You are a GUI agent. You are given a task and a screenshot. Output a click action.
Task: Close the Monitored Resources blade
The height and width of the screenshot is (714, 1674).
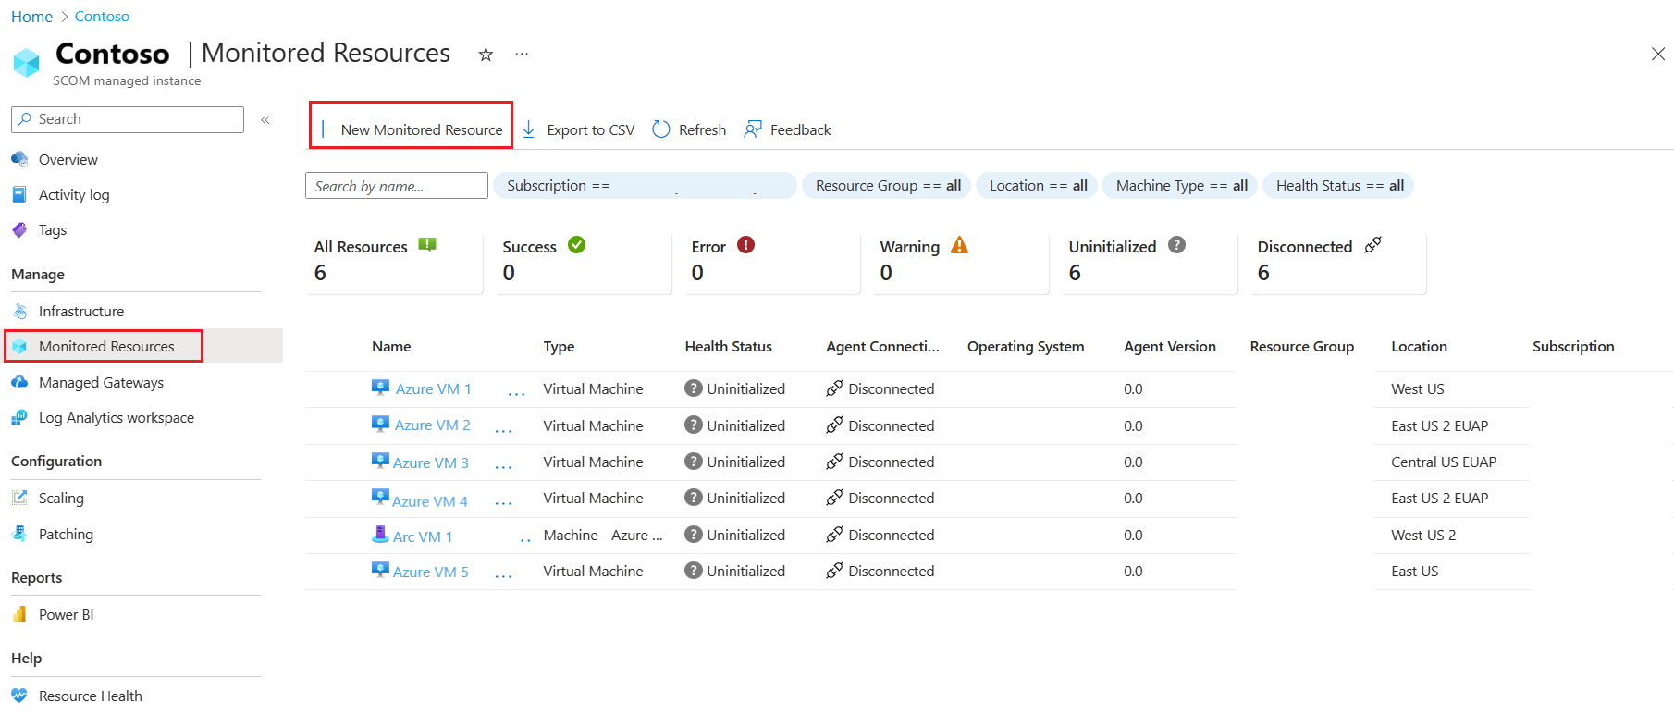click(1658, 54)
